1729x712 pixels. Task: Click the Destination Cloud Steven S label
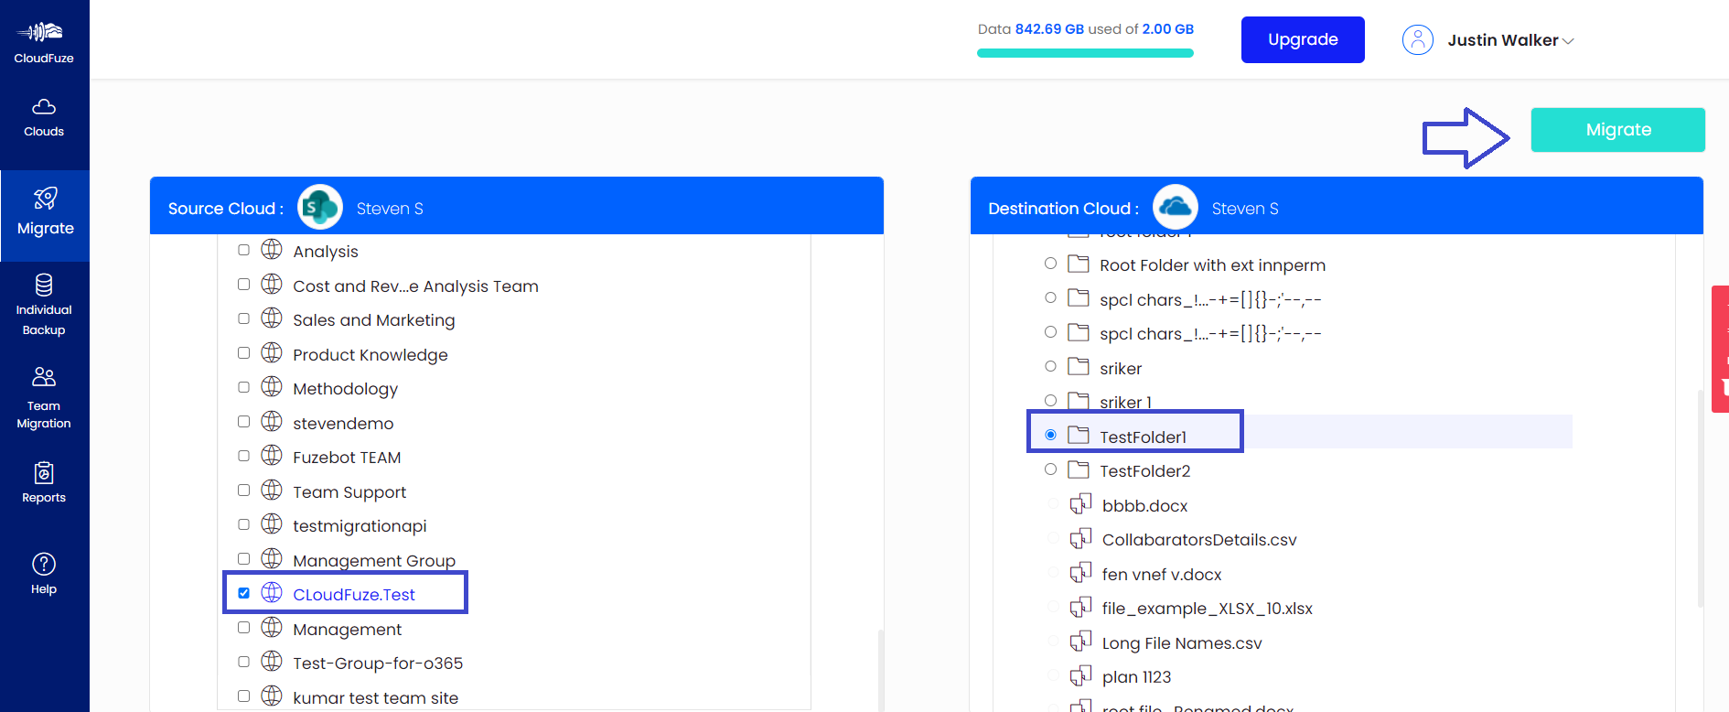(x=1245, y=209)
